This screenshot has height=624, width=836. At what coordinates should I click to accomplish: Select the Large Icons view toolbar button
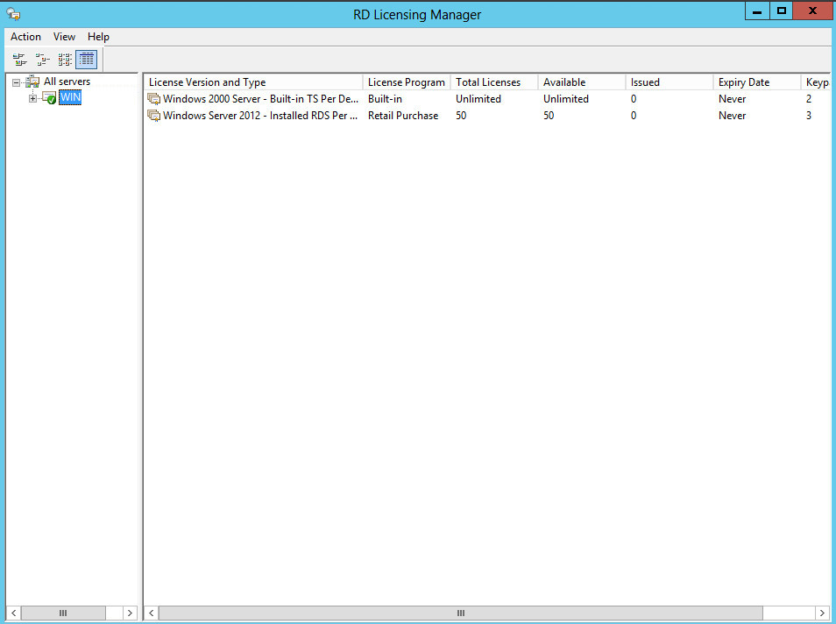[x=20, y=60]
